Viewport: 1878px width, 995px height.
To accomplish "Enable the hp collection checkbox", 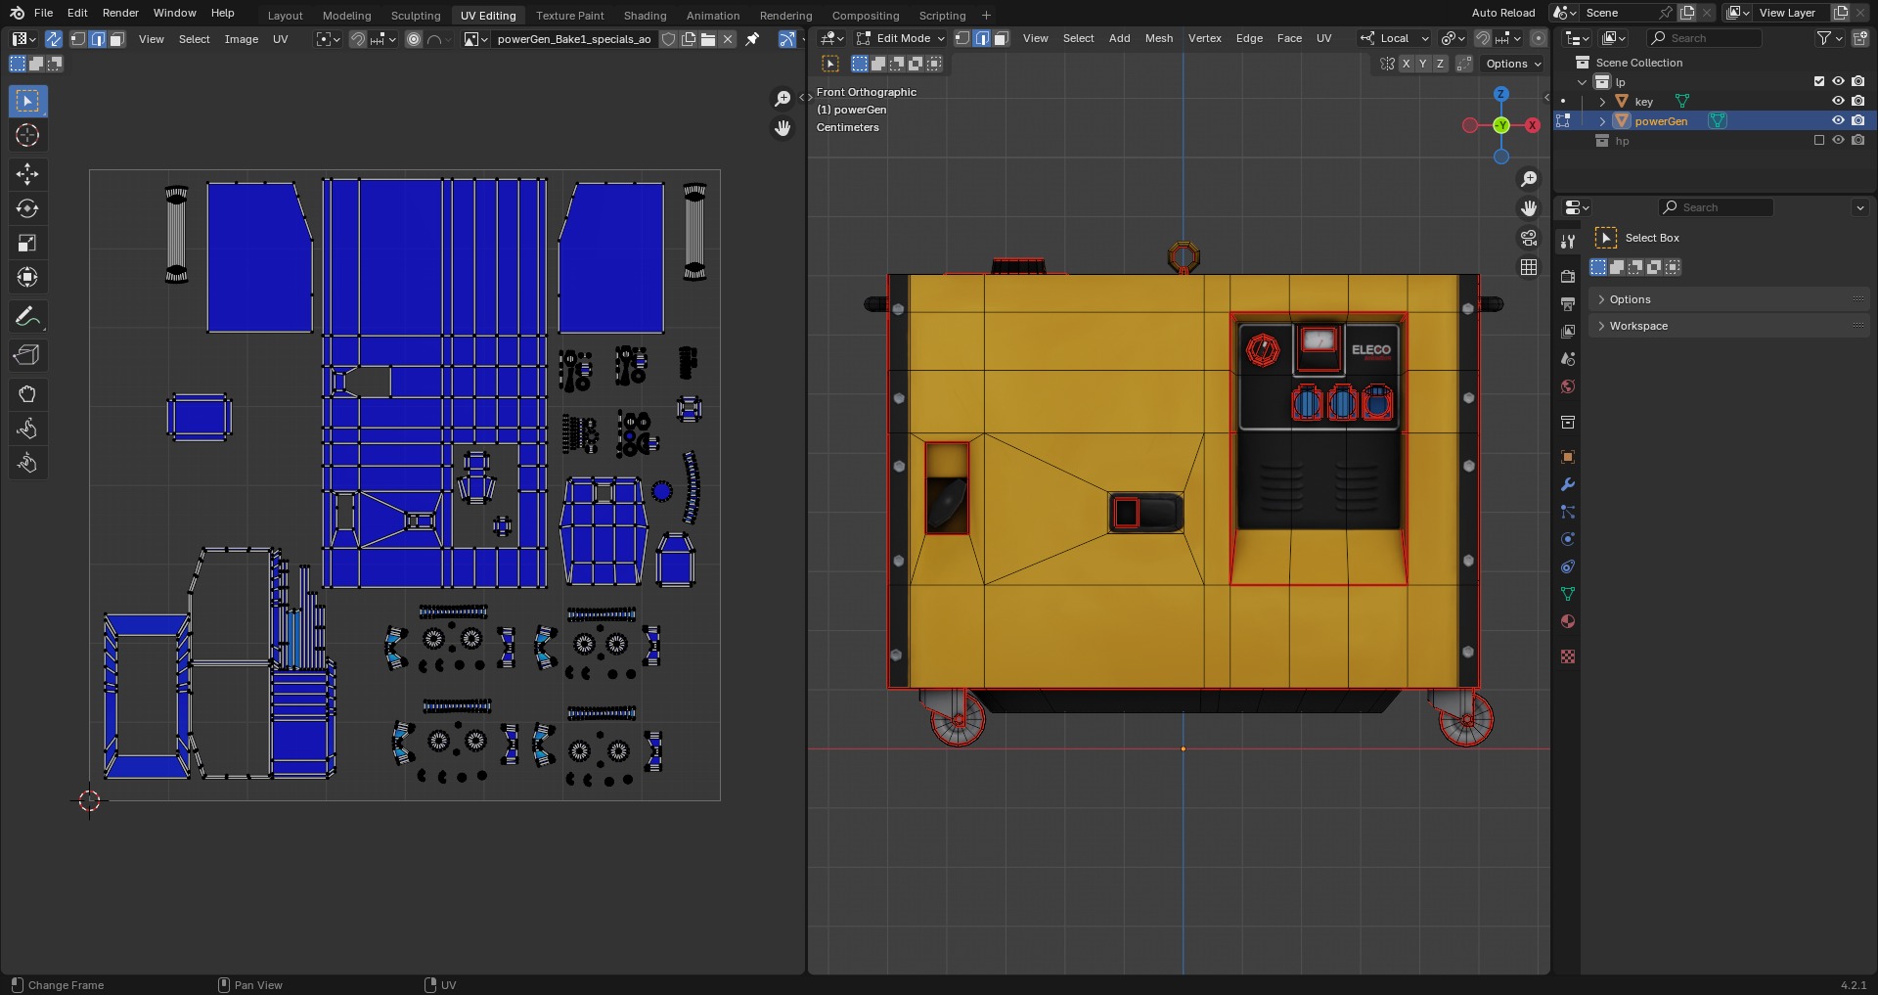I will point(1819,140).
